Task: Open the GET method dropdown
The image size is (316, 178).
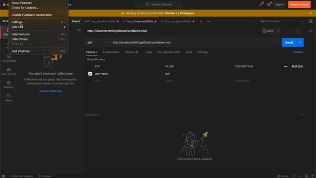Action: (x=98, y=43)
